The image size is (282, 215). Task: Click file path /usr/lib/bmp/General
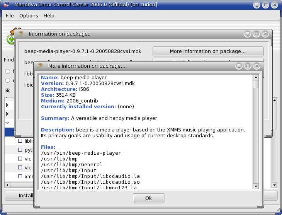pos(72,165)
